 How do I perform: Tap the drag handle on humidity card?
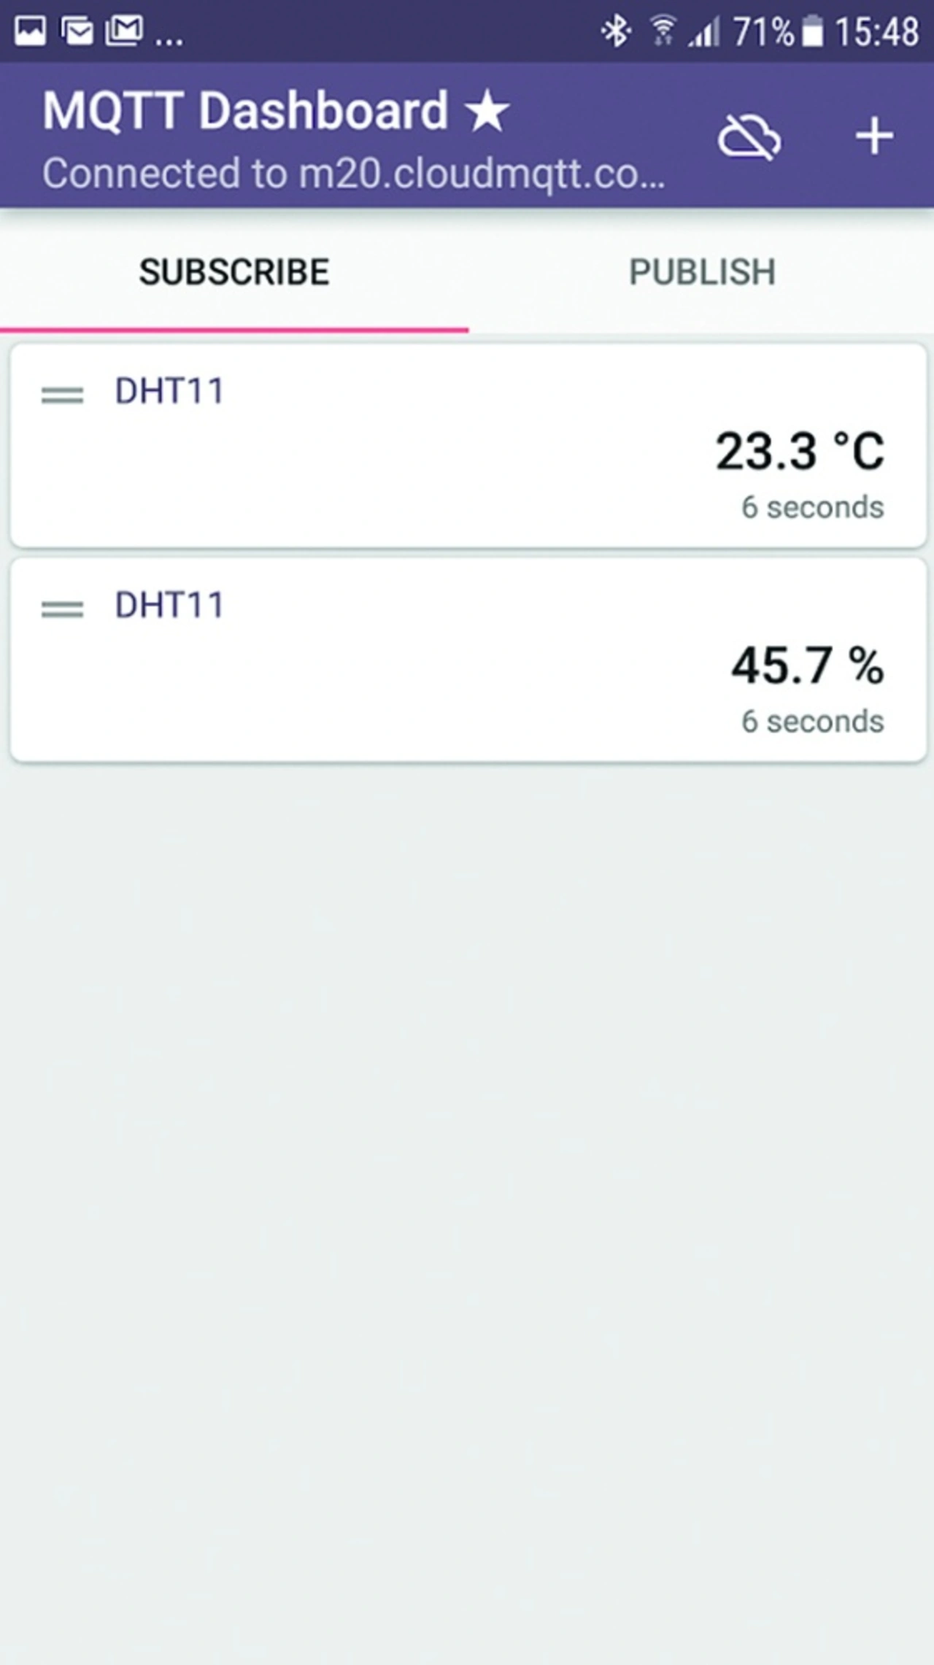[x=62, y=609]
